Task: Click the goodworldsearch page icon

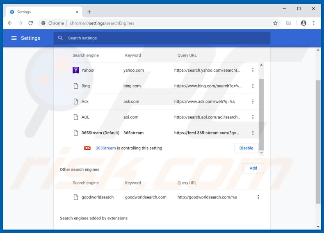Action: [x=76, y=197]
